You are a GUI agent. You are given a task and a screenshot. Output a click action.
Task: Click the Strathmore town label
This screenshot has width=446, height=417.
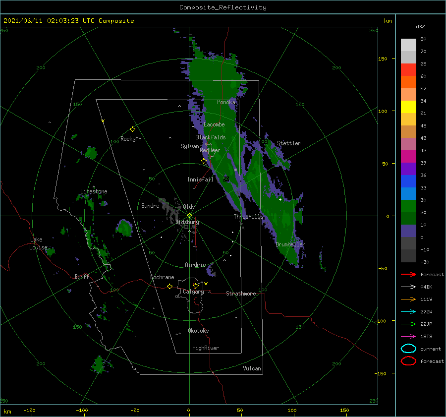pyautogui.click(x=241, y=294)
